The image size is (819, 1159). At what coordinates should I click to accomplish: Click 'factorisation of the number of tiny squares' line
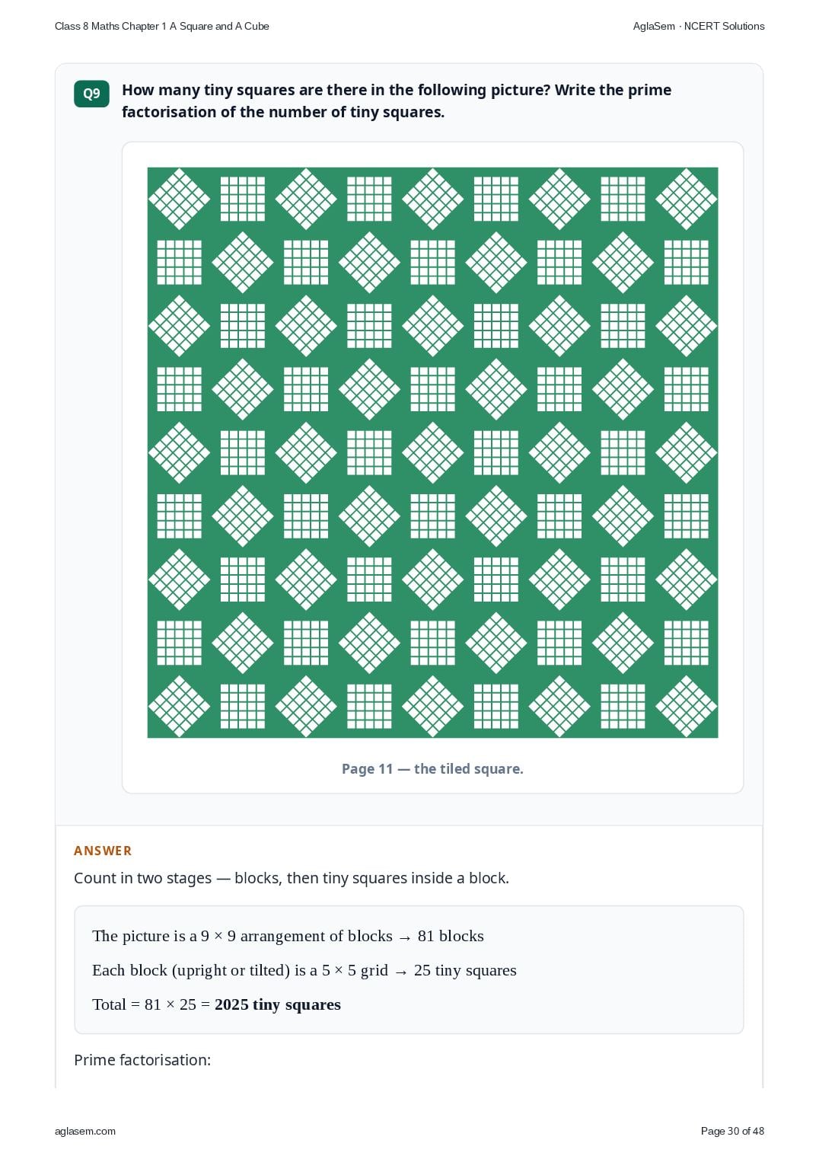pyautogui.click(x=283, y=112)
